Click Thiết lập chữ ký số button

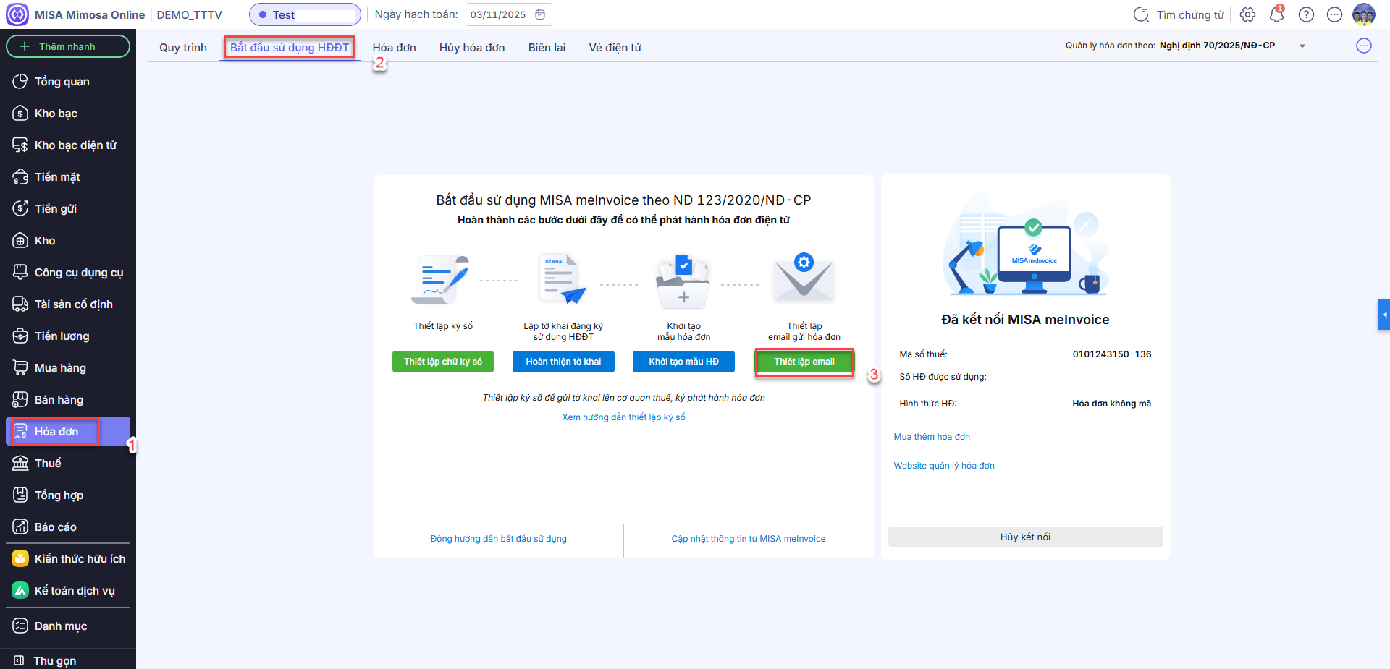click(443, 362)
